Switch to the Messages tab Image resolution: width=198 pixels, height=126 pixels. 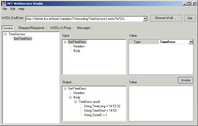pos(84,28)
